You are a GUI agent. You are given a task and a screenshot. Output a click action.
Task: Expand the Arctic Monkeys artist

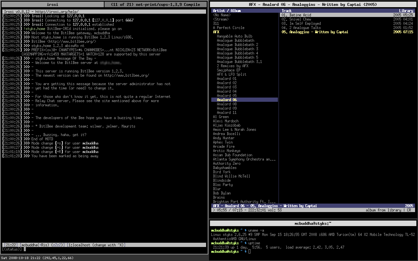coord(227,151)
